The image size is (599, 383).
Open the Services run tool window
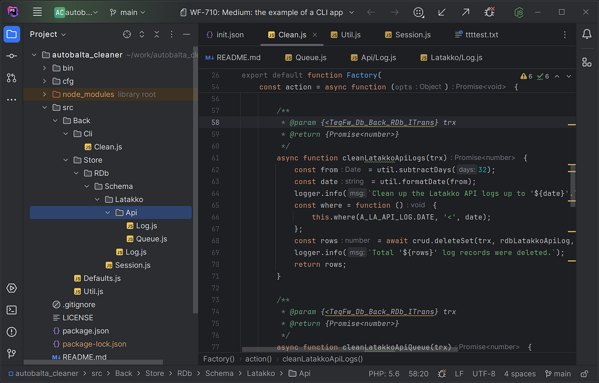tap(11, 288)
